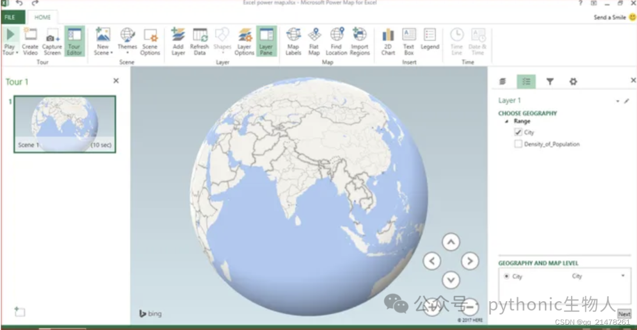
Task: Close the Layer Pane
Action: tap(633, 80)
